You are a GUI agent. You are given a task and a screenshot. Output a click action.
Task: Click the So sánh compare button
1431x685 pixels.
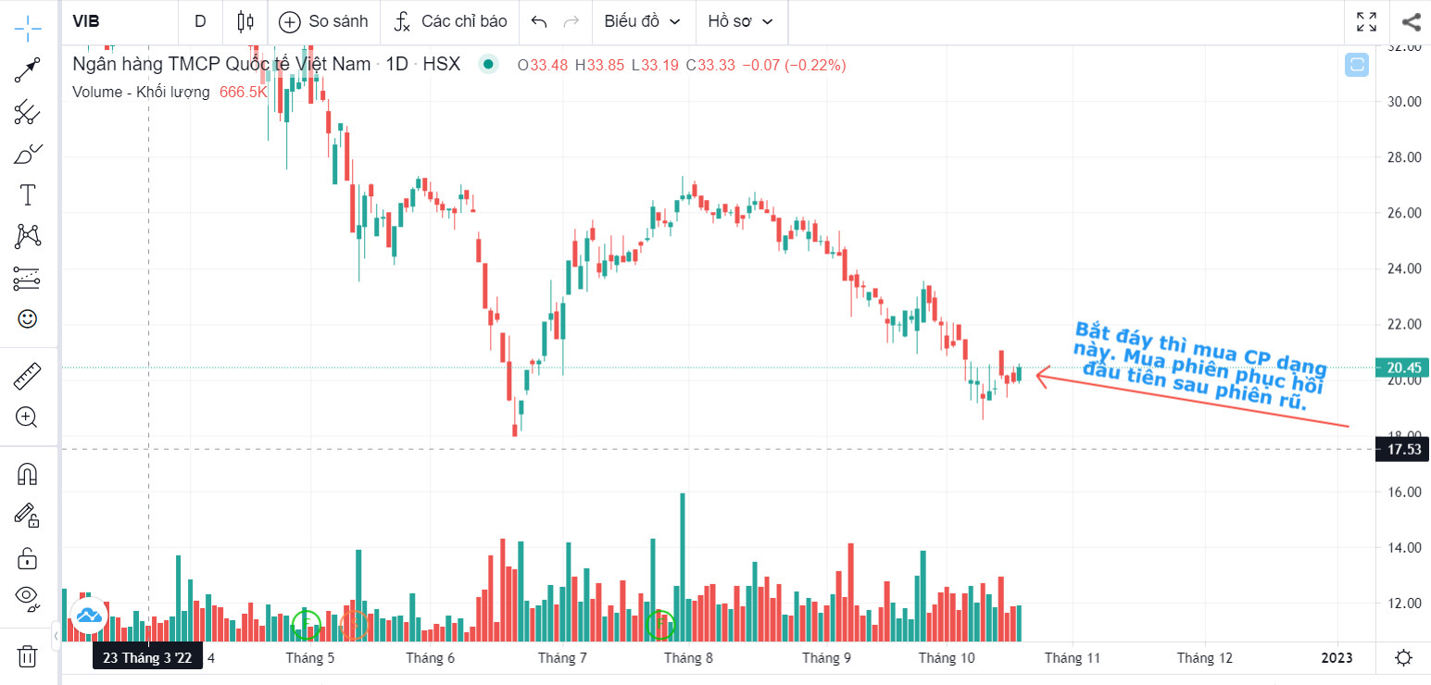coord(323,21)
